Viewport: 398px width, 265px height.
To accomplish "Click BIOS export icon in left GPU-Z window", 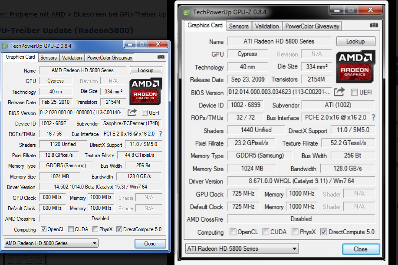I will pos(132,113).
